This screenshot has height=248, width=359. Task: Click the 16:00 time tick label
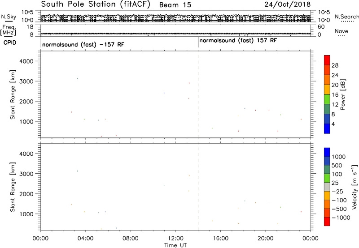220,239
